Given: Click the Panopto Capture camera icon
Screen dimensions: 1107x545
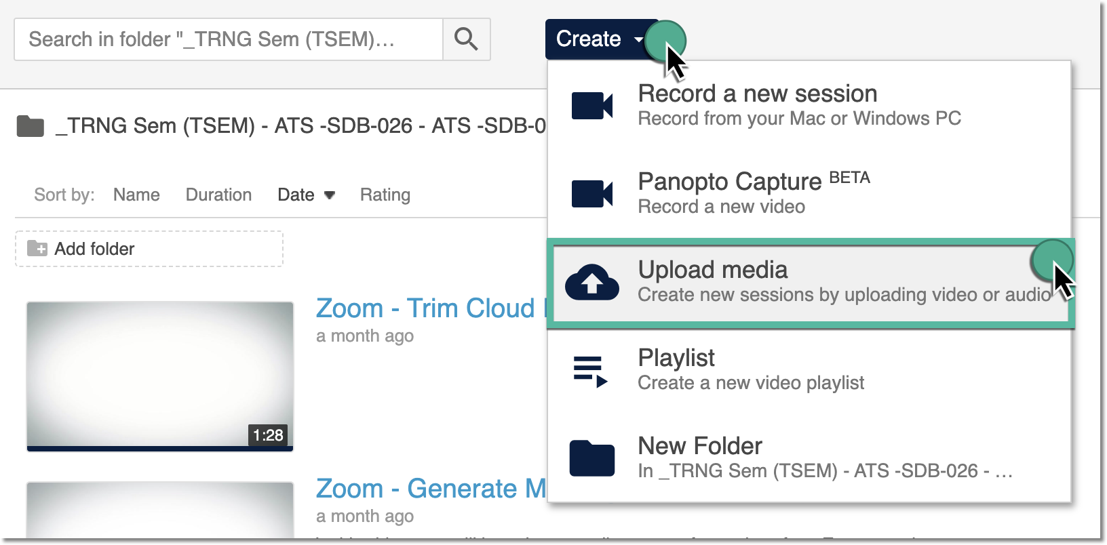Looking at the screenshot, I should pyautogui.click(x=591, y=194).
